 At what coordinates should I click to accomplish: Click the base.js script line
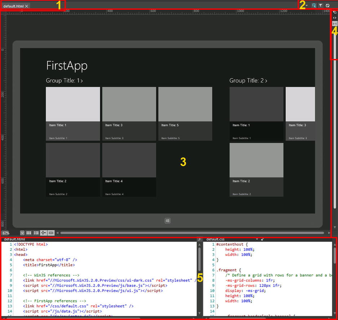coord(95,286)
